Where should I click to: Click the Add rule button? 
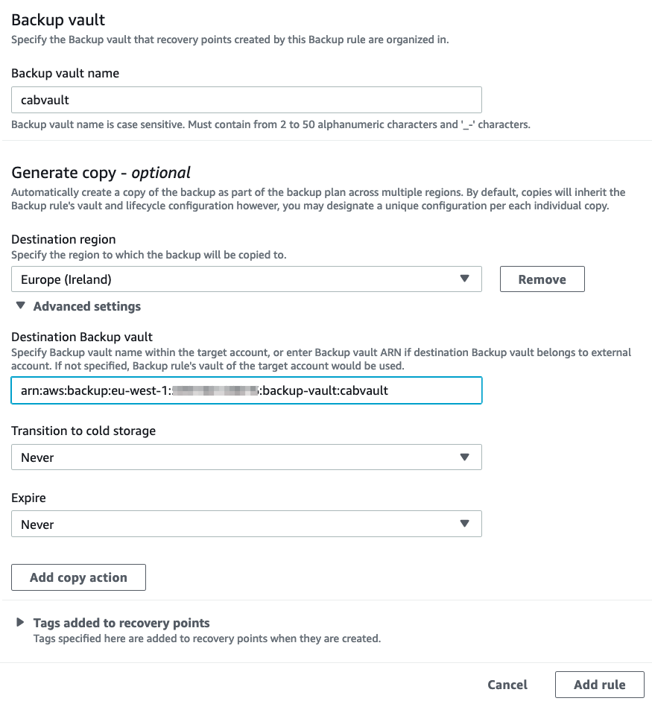pos(600,684)
